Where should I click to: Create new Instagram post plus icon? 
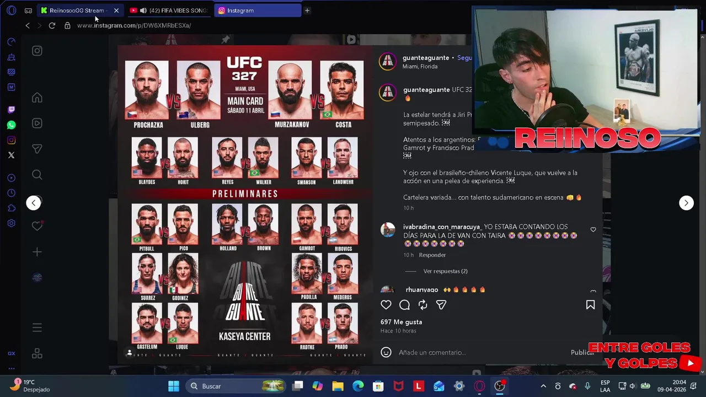click(37, 252)
